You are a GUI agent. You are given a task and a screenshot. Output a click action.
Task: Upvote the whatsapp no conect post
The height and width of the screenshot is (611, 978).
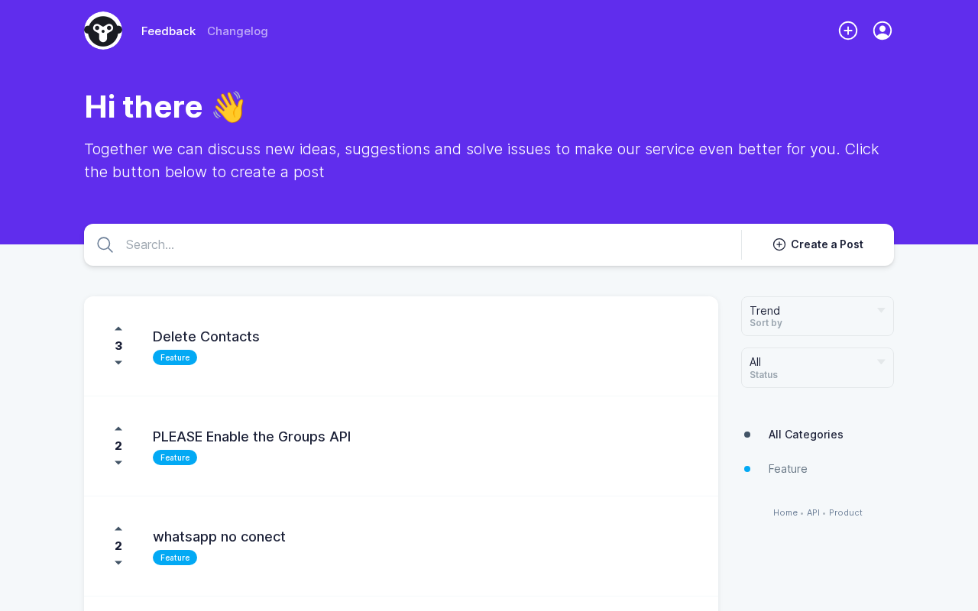[x=118, y=529]
